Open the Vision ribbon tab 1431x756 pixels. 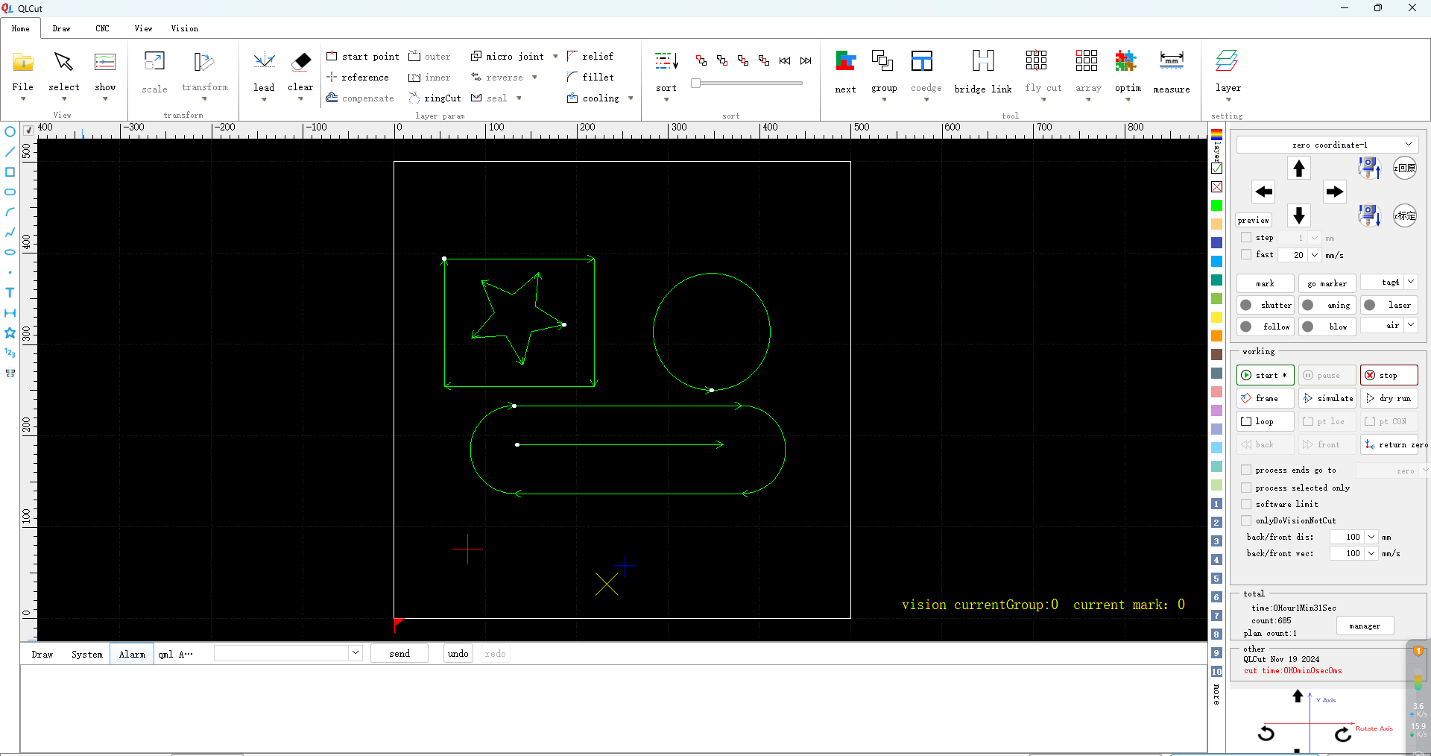[184, 28]
